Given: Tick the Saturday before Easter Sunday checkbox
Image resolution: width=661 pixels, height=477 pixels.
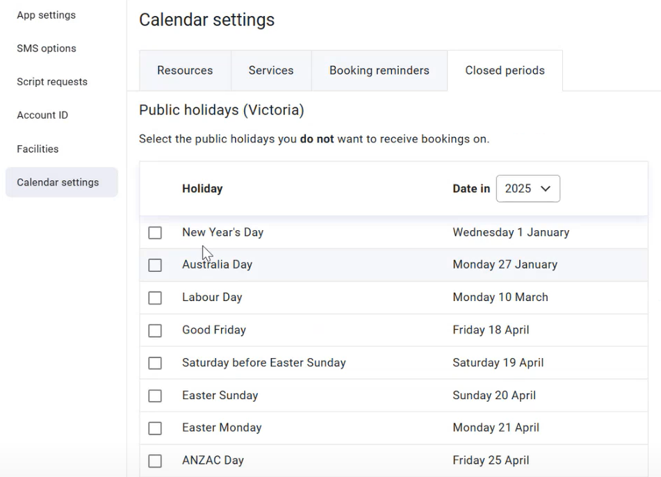Looking at the screenshot, I should tap(155, 363).
